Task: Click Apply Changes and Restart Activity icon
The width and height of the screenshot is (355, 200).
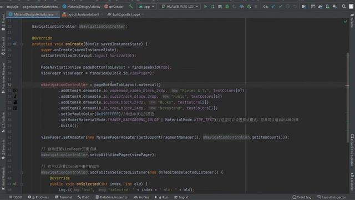Action: coord(212,7)
